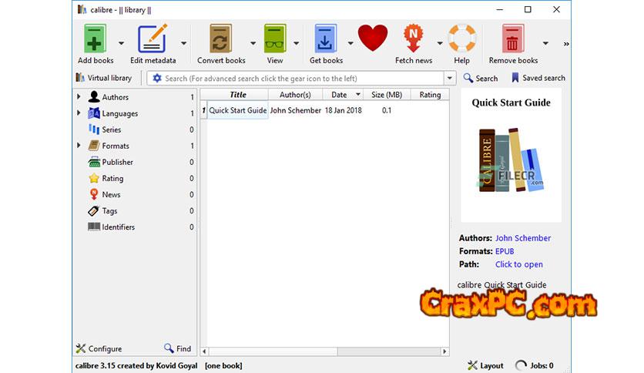Open the Add books dropdown arrow

[121, 44]
